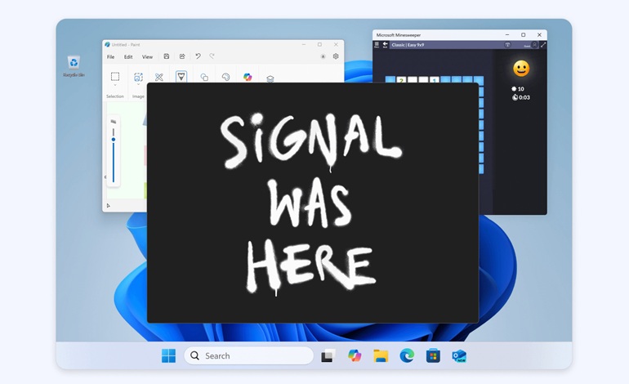This screenshot has height=384, width=629.
Task: Click the Save icon in Paint
Action: [167, 56]
